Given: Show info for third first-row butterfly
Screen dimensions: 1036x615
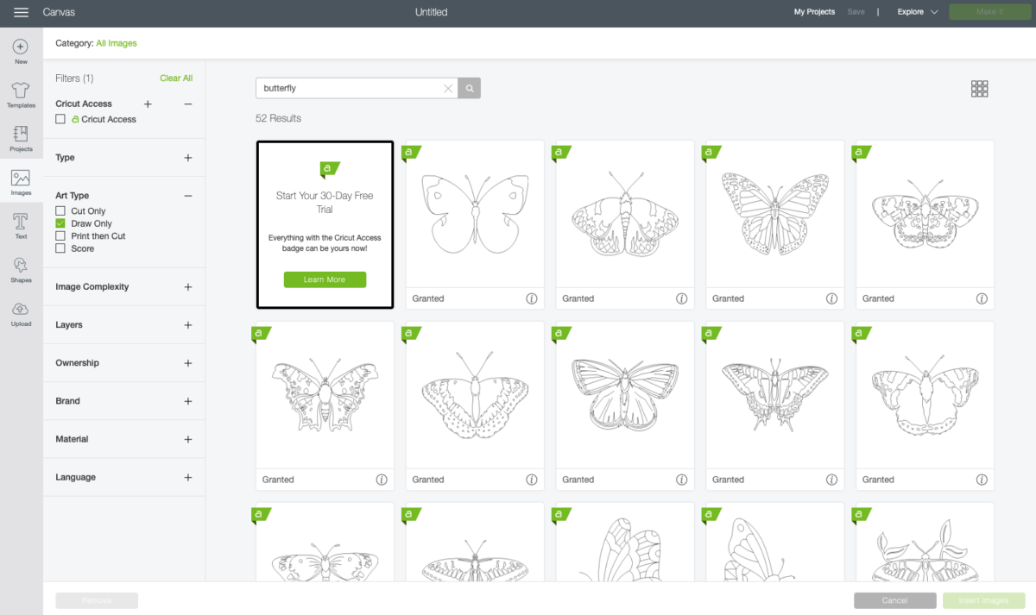Looking at the screenshot, I should (x=831, y=298).
